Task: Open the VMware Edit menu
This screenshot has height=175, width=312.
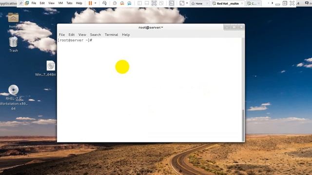Action: [42, 3]
